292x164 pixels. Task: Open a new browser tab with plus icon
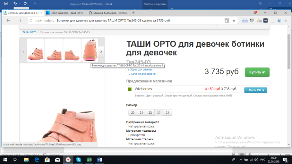point(133,13)
